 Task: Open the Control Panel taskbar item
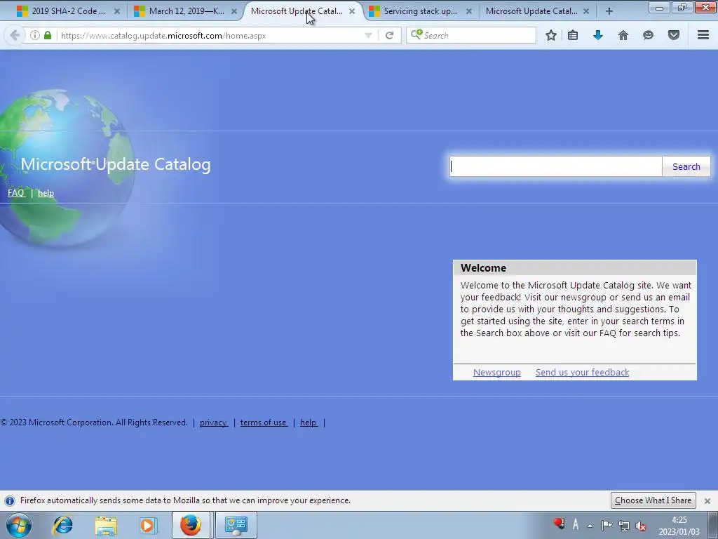click(236, 525)
